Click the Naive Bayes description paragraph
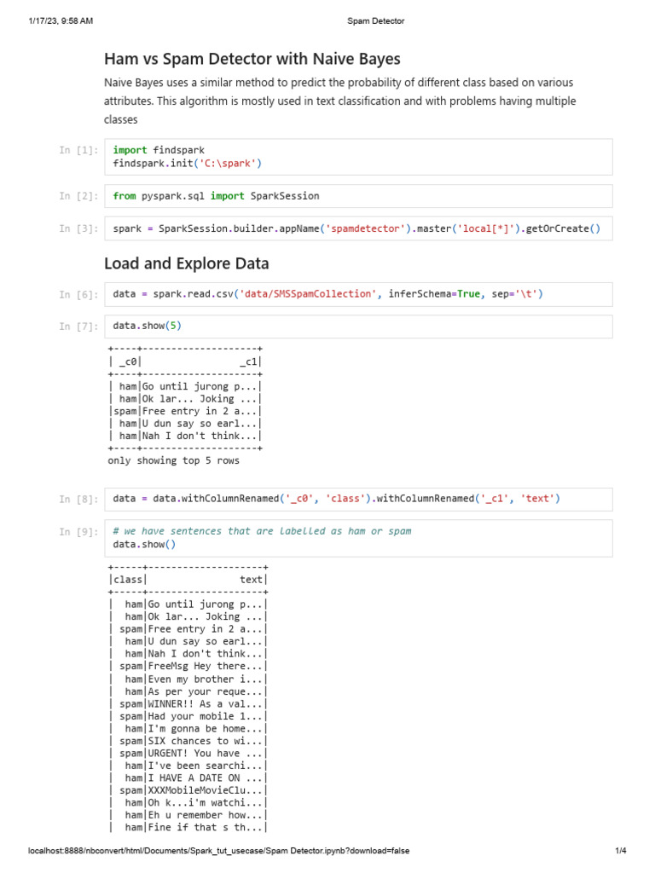Image resolution: width=655 pixels, height=873 pixels. [339, 101]
